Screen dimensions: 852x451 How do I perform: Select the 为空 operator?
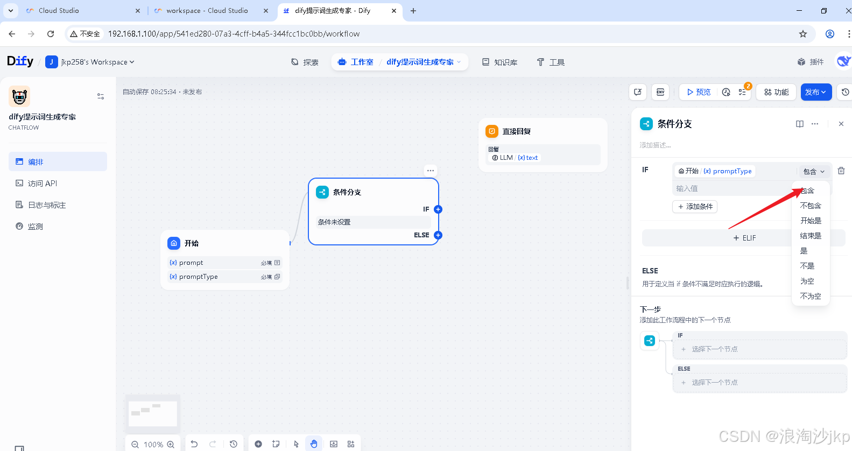(x=811, y=281)
